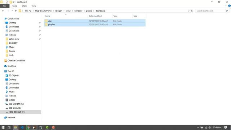This screenshot has width=231, height=130.
Task: Open the Windows Start menu
Action: coord(3,127)
